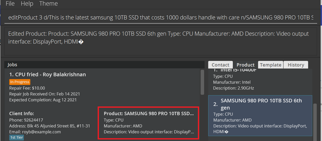Click the Jobs list vertical scrollbar
Image resolution: width=322 pixels, height=141 pixels.
(x=202, y=82)
